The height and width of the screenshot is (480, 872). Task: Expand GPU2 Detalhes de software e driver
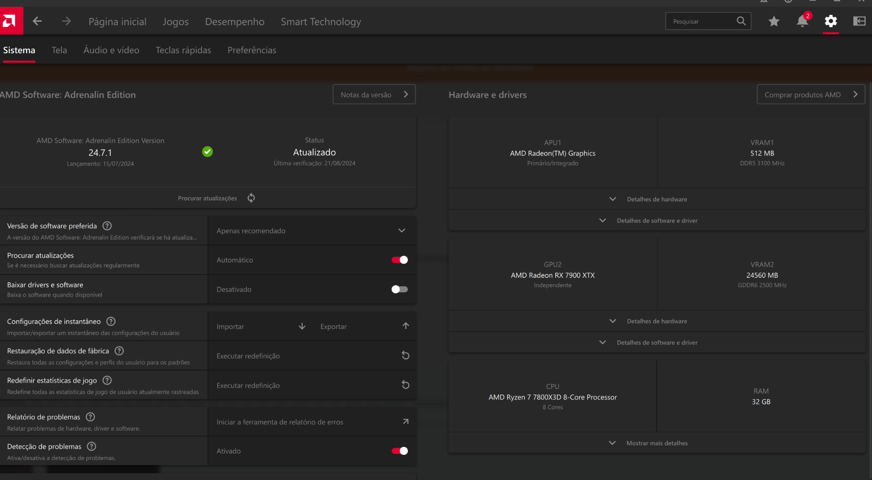click(x=657, y=343)
